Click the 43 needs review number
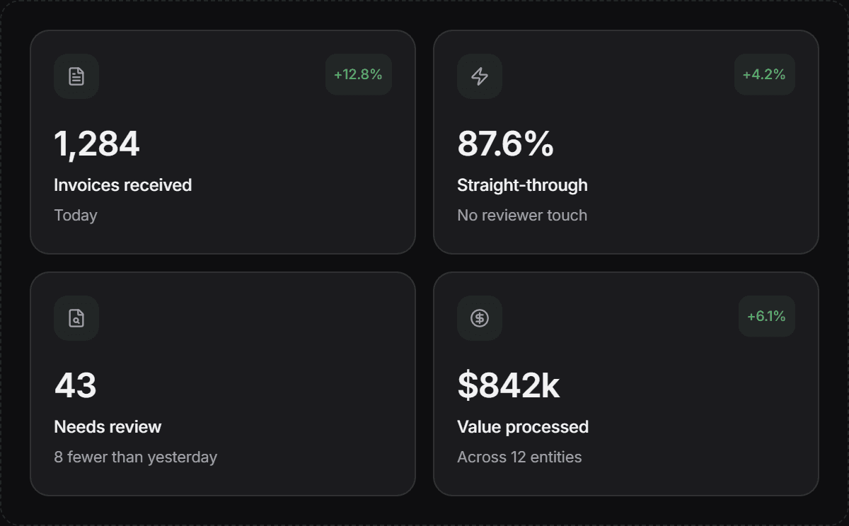The height and width of the screenshot is (526, 849). pyautogui.click(x=75, y=385)
